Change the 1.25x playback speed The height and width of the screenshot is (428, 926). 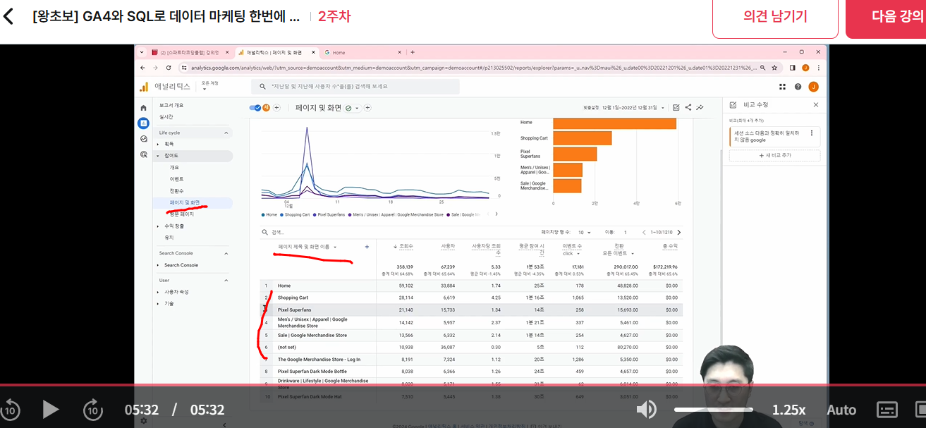(788, 410)
